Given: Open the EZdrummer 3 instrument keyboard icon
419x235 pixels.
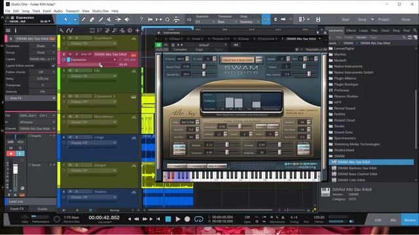Looking at the screenshot, I should point(134,97).
